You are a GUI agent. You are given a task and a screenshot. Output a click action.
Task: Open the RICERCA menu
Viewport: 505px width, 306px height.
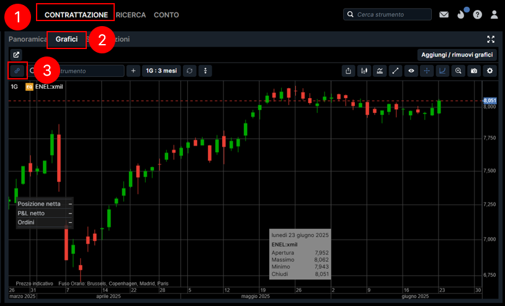pyautogui.click(x=131, y=15)
